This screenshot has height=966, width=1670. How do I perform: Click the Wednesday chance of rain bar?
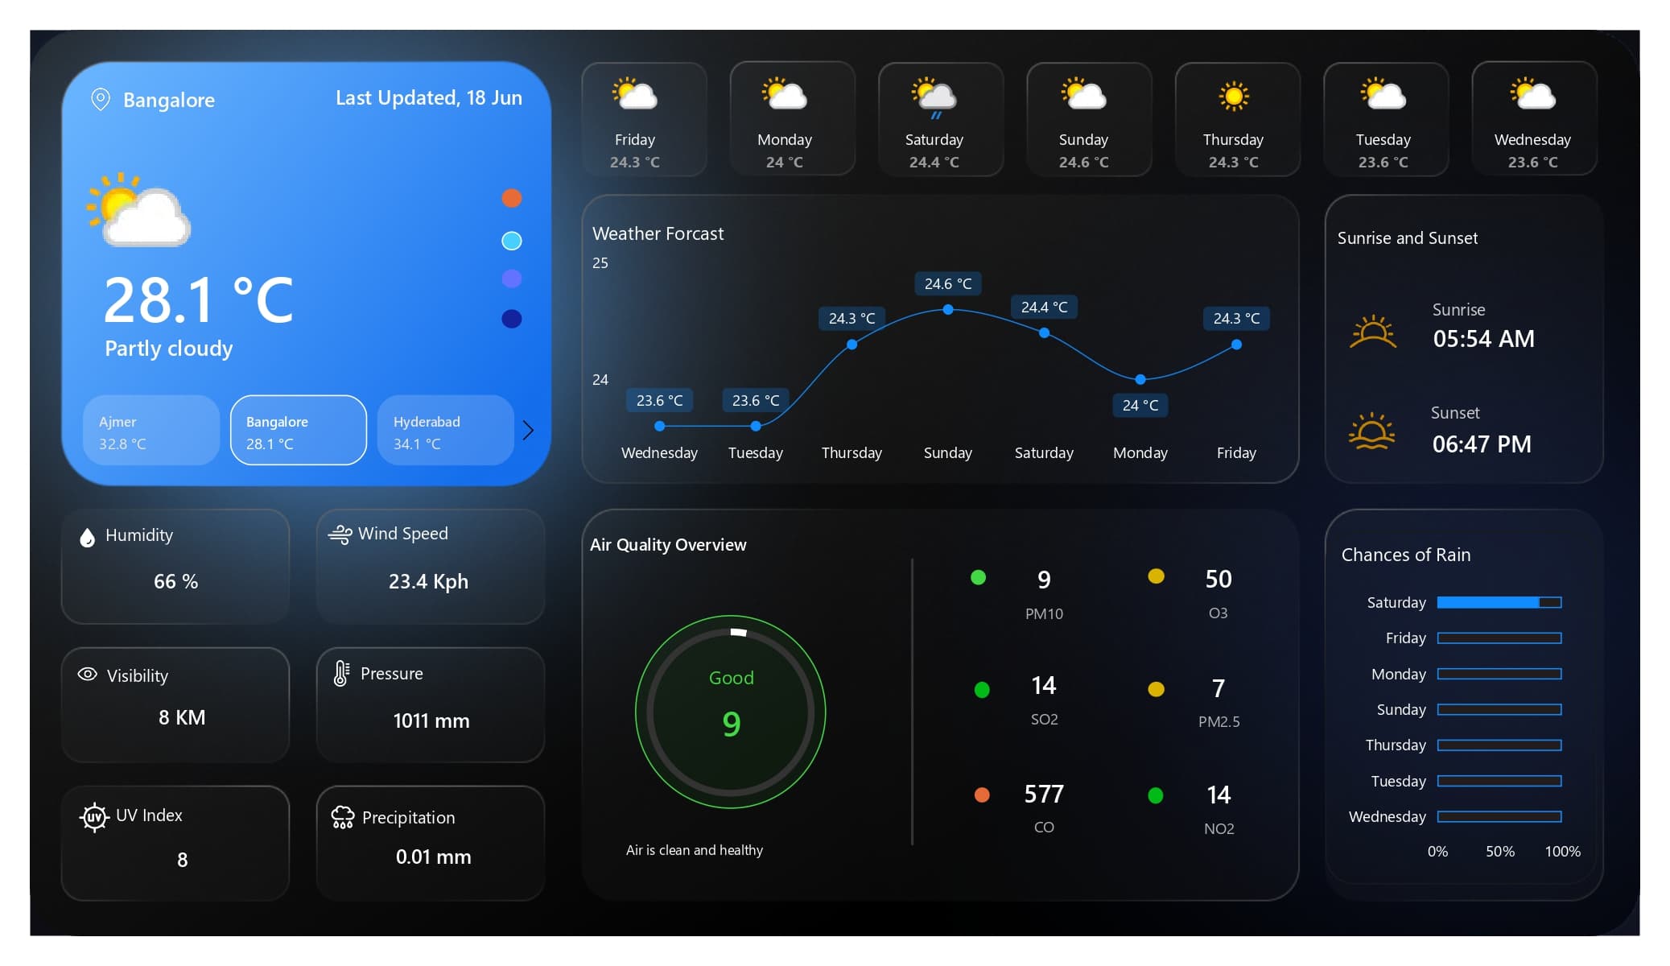point(1499,816)
